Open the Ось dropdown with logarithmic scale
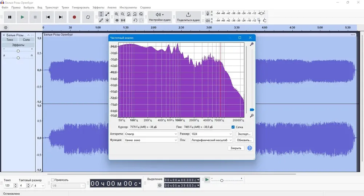 tap(211, 140)
